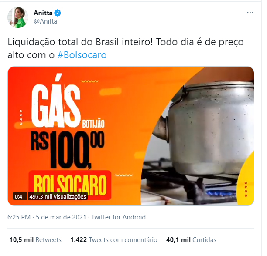Open the Anitta display name
This screenshot has width=267, height=256.
point(43,13)
